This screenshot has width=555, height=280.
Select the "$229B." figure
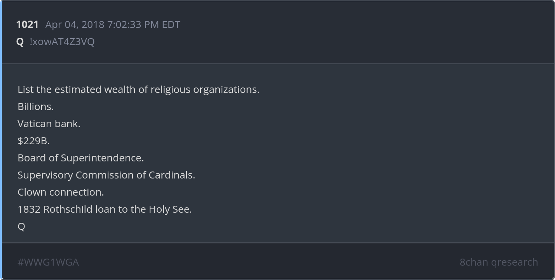pyautogui.click(x=33, y=141)
